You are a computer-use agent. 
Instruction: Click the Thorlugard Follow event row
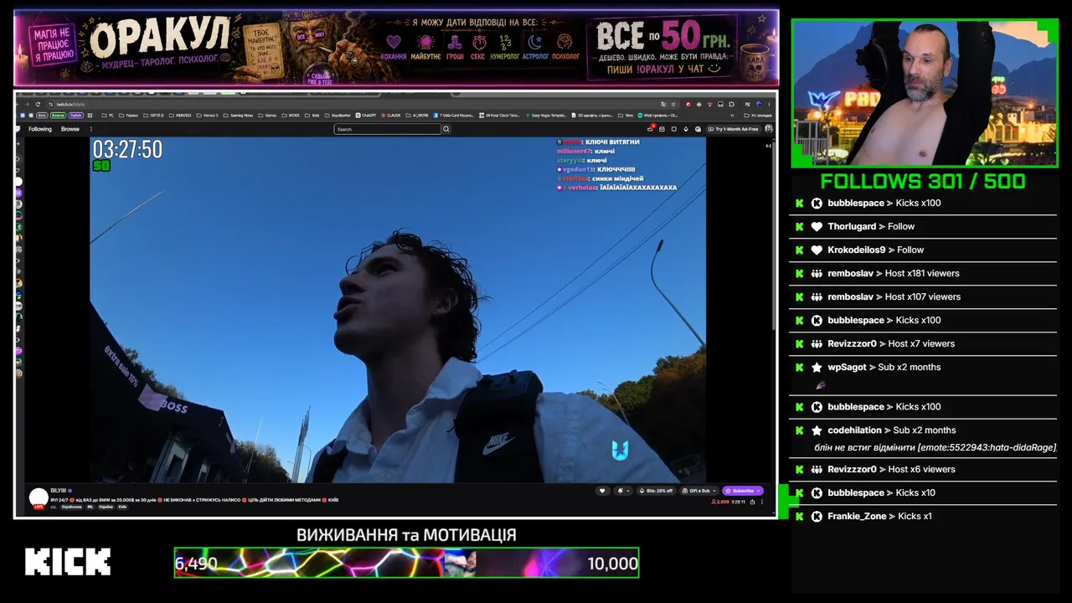[x=923, y=226]
